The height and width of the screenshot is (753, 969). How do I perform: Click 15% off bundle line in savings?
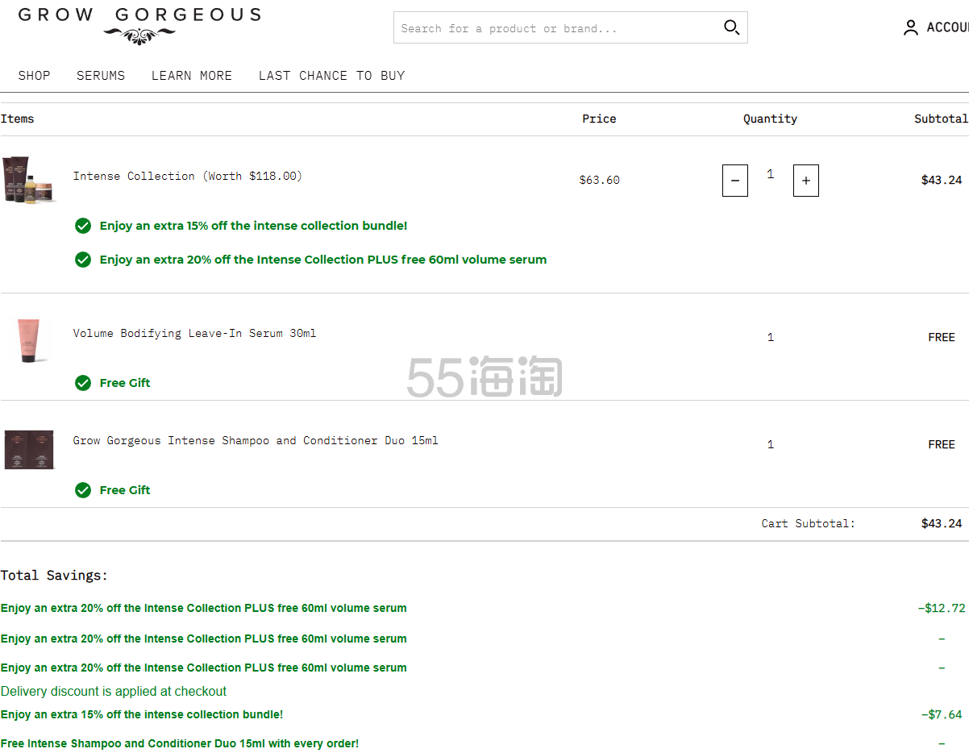point(142,714)
